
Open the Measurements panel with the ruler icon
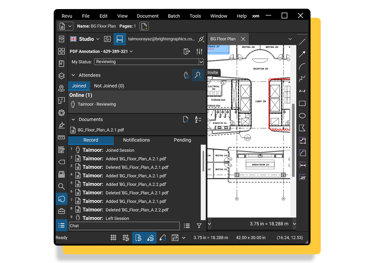pyautogui.click(x=61, y=137)
